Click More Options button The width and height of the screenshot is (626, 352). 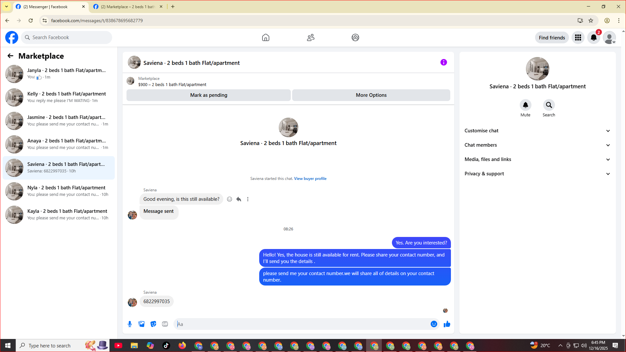[x=371, y=95]
